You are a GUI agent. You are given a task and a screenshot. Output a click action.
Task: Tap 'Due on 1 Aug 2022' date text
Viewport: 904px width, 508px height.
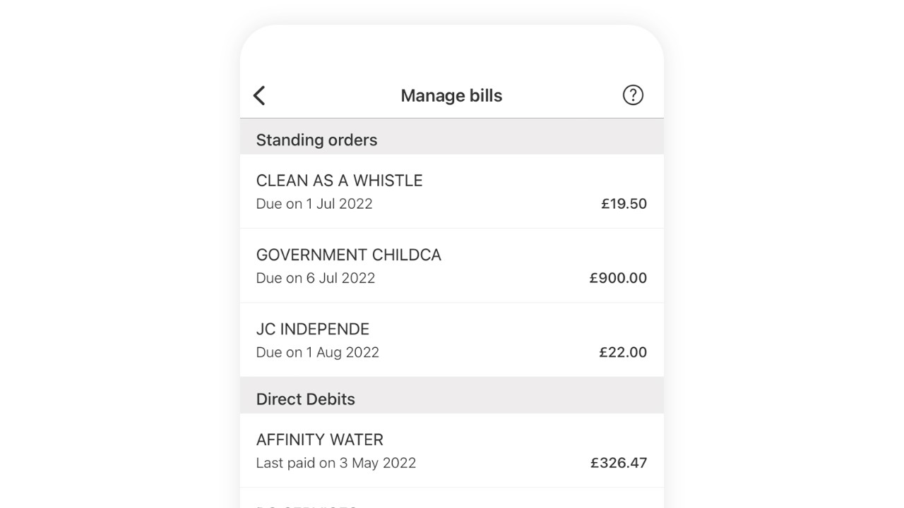click(318, 352)
